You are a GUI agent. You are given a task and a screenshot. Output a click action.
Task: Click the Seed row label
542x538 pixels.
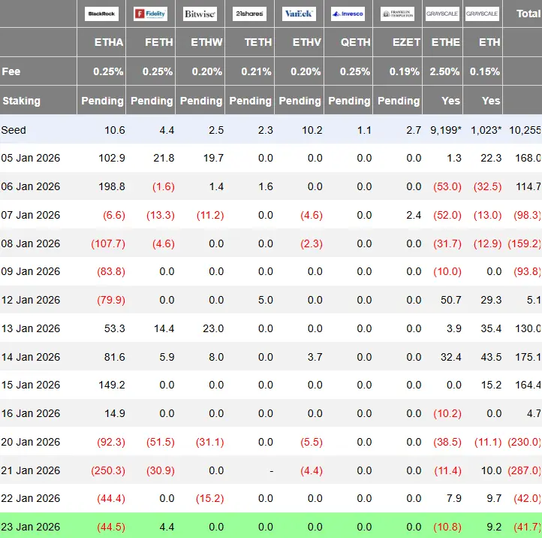tap(14, 130)
